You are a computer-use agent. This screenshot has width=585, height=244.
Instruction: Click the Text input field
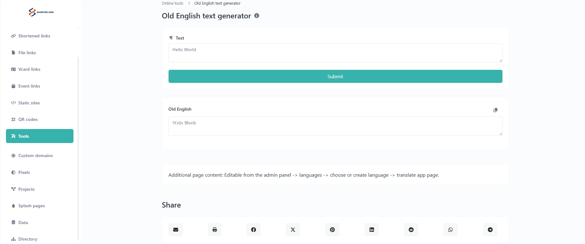pyautogui.click(x=335, y=53)
